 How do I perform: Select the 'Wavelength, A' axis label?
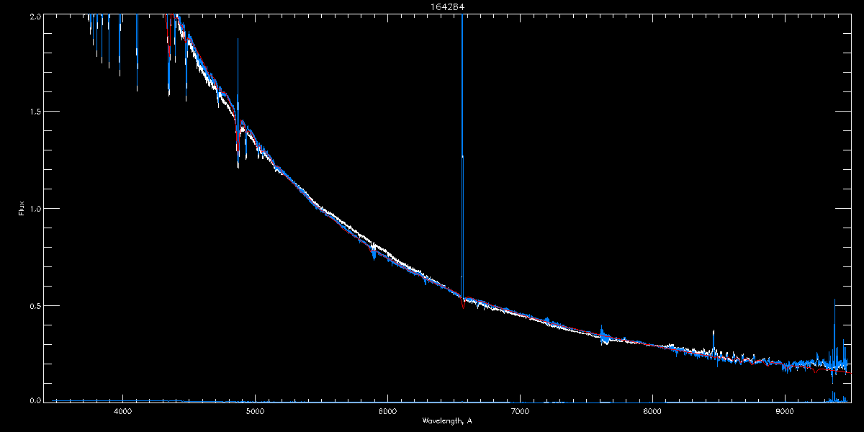447,420
